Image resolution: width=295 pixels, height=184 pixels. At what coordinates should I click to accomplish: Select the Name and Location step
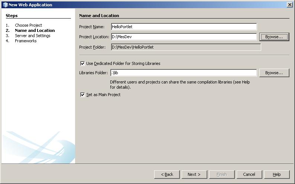click(35, 30)
